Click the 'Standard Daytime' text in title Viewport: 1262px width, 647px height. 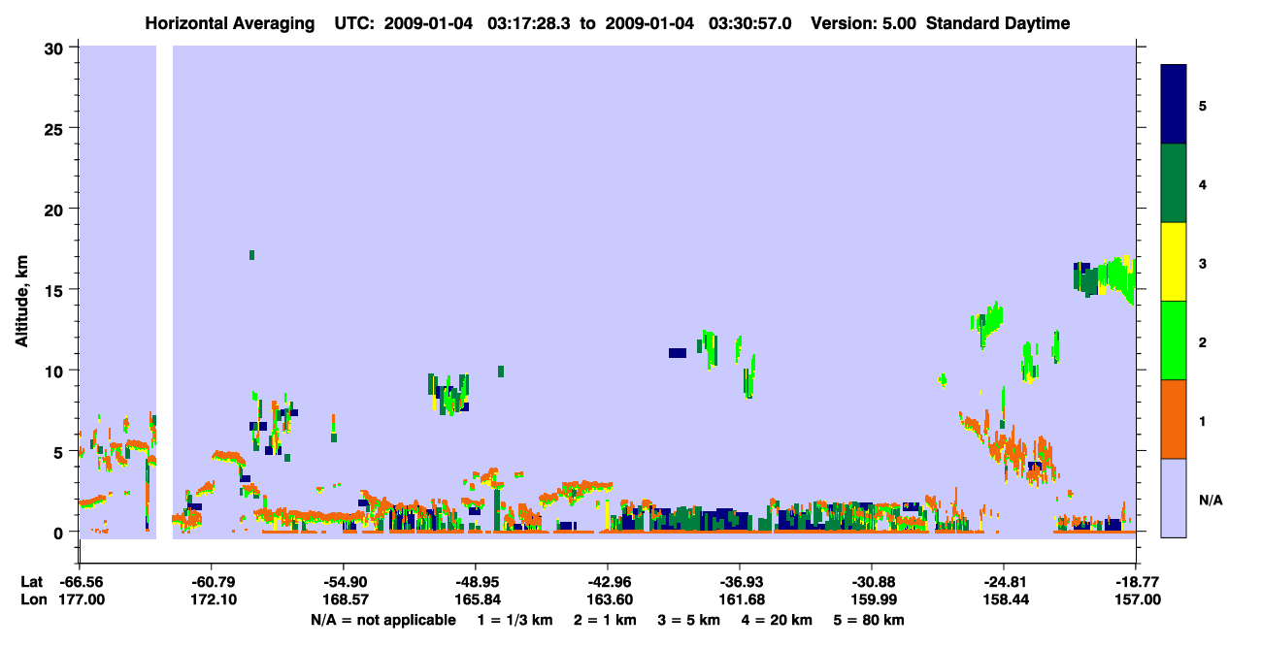click(x=998, y=23)
